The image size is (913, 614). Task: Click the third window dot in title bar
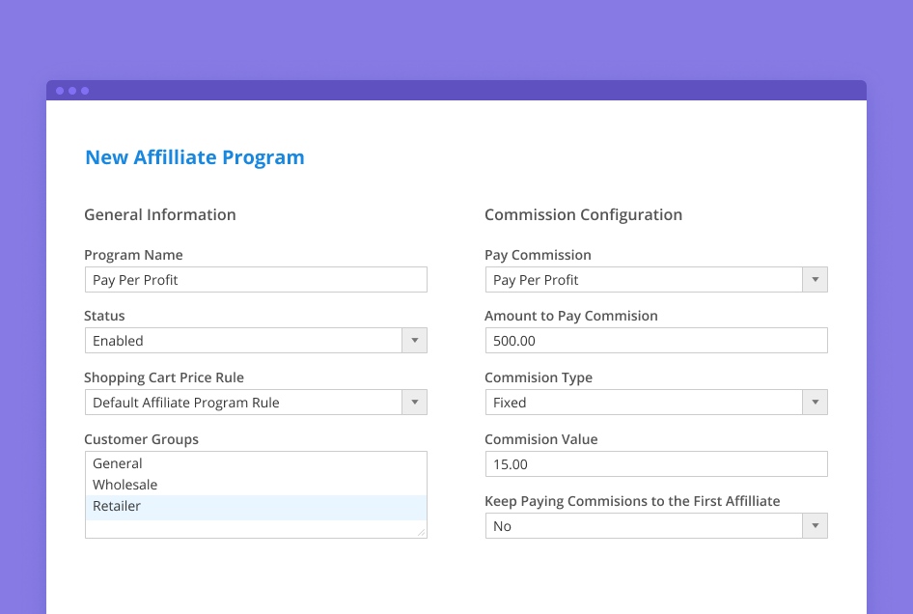coord(85,91)
